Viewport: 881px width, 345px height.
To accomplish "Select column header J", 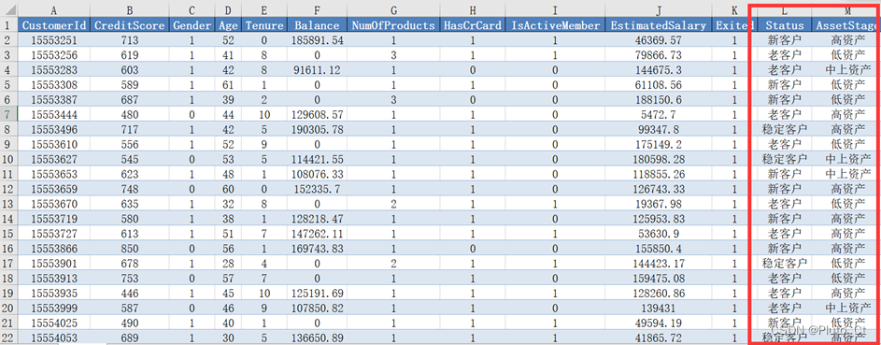I will point(659,9).
